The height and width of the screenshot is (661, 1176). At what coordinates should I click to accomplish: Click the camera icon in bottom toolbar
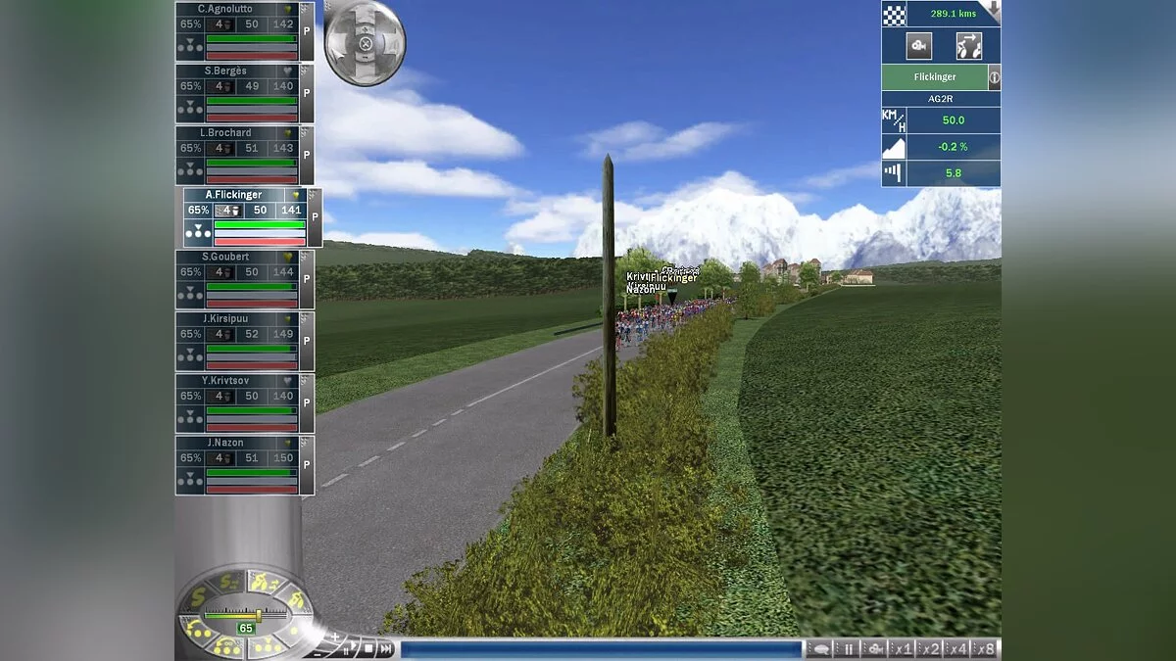click(874, 648)
